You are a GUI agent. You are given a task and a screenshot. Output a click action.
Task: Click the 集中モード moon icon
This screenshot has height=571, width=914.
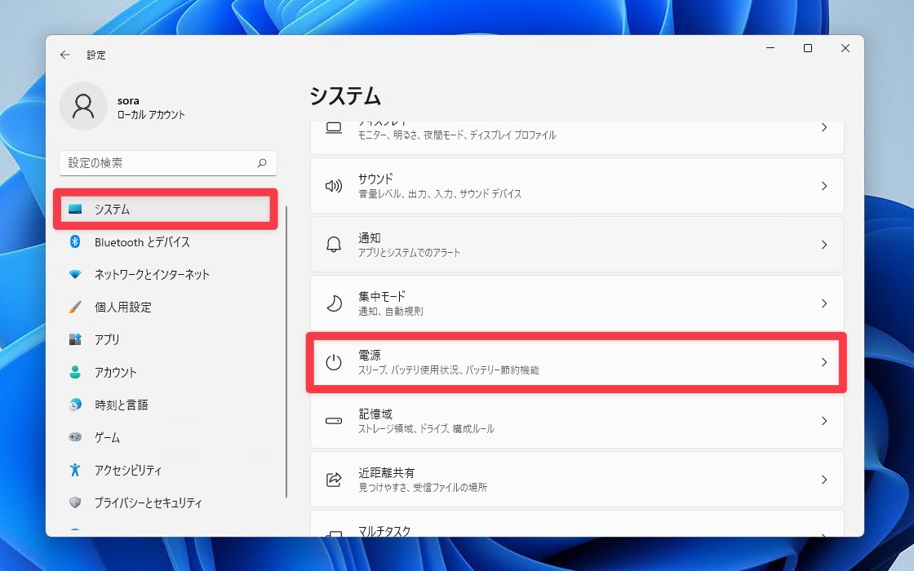pos(334,303)
